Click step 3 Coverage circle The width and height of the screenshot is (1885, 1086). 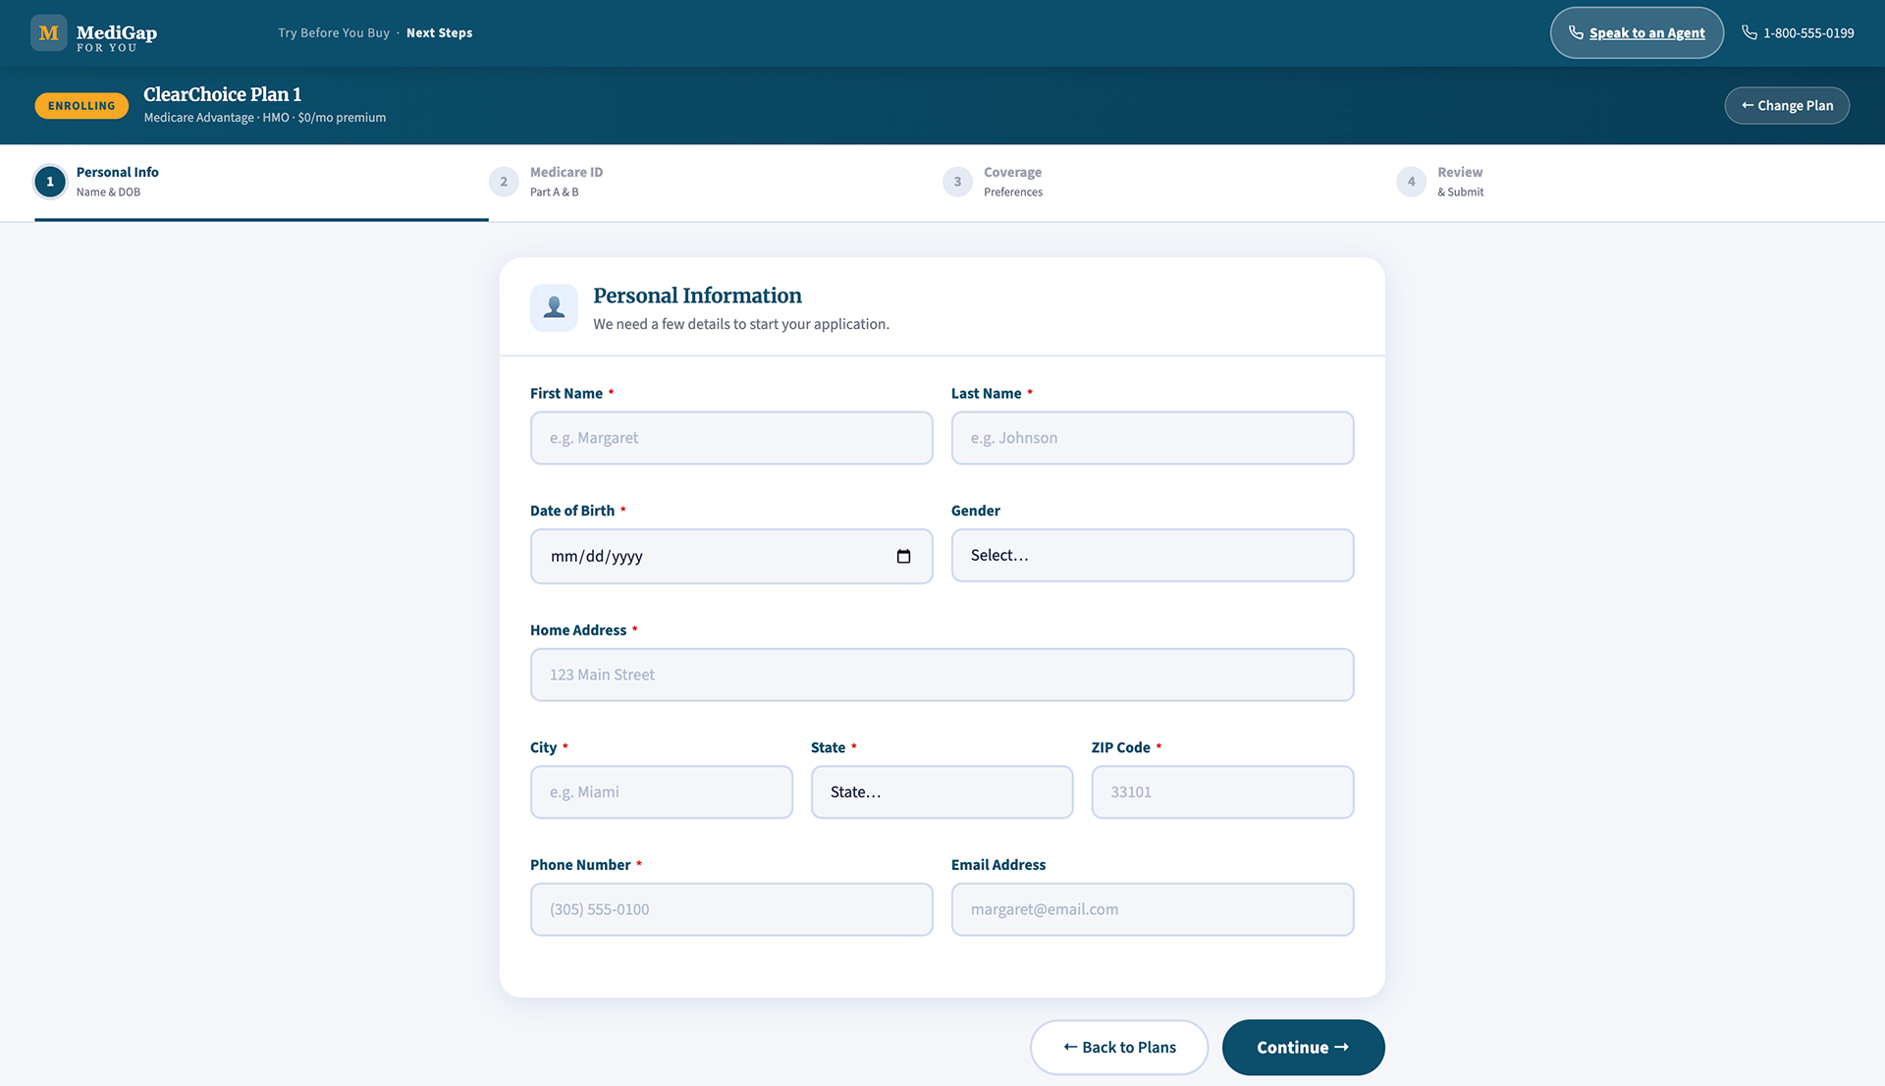click(957, 182)
